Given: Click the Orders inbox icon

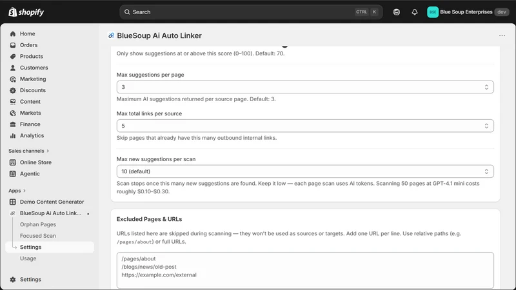Looking at the screenshot, I should point(13,45).
